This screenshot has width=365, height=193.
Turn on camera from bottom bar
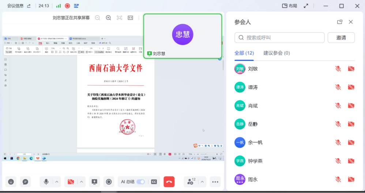pyautogui.click(x=71, y=182)
